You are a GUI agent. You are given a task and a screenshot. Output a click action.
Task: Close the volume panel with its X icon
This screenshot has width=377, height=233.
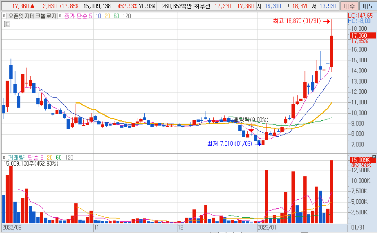click(374, 157)
